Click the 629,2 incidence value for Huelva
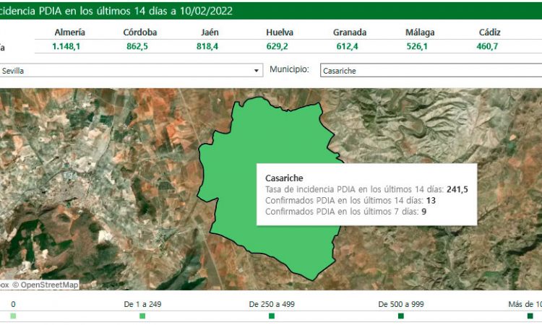Viewport: 542px width, 325px height. tap(280, 46)
